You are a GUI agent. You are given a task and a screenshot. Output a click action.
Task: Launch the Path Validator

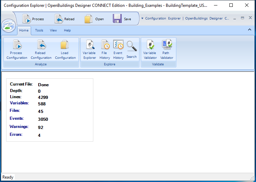(x=167, y=50)
